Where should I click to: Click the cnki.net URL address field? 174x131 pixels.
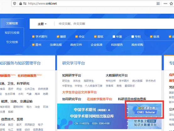pos(42,3)
